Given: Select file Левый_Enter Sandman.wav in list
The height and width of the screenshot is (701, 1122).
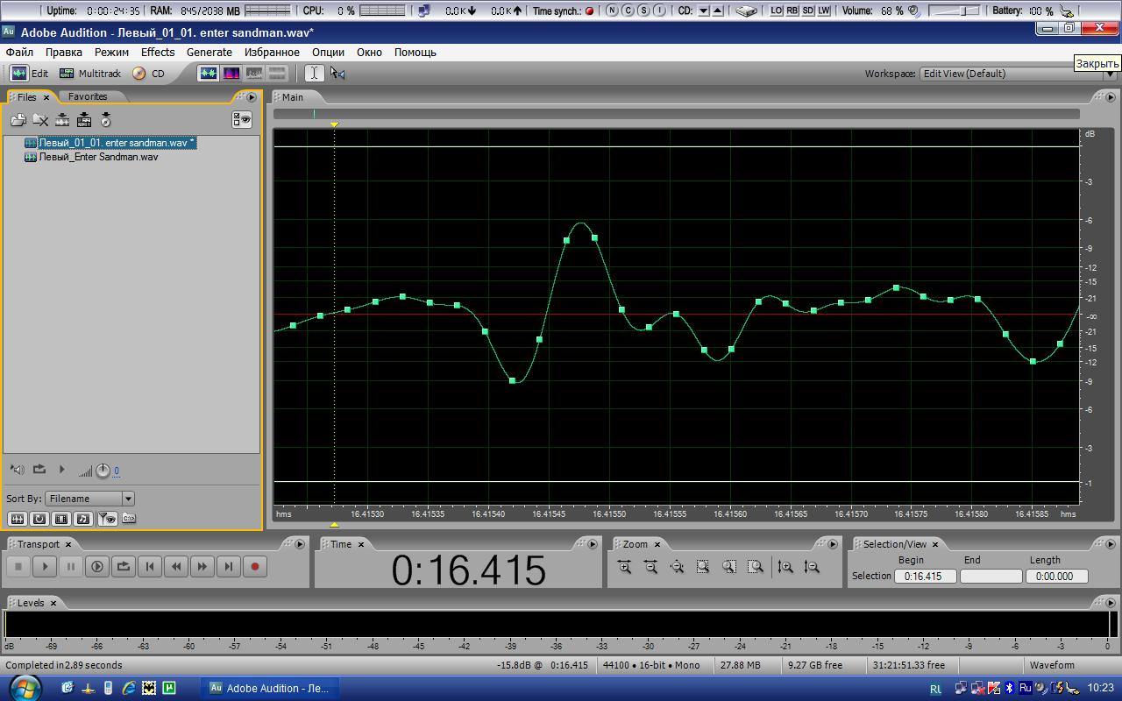Looking at the screenshot, I should pyautogui.click(x=98, y=157).
